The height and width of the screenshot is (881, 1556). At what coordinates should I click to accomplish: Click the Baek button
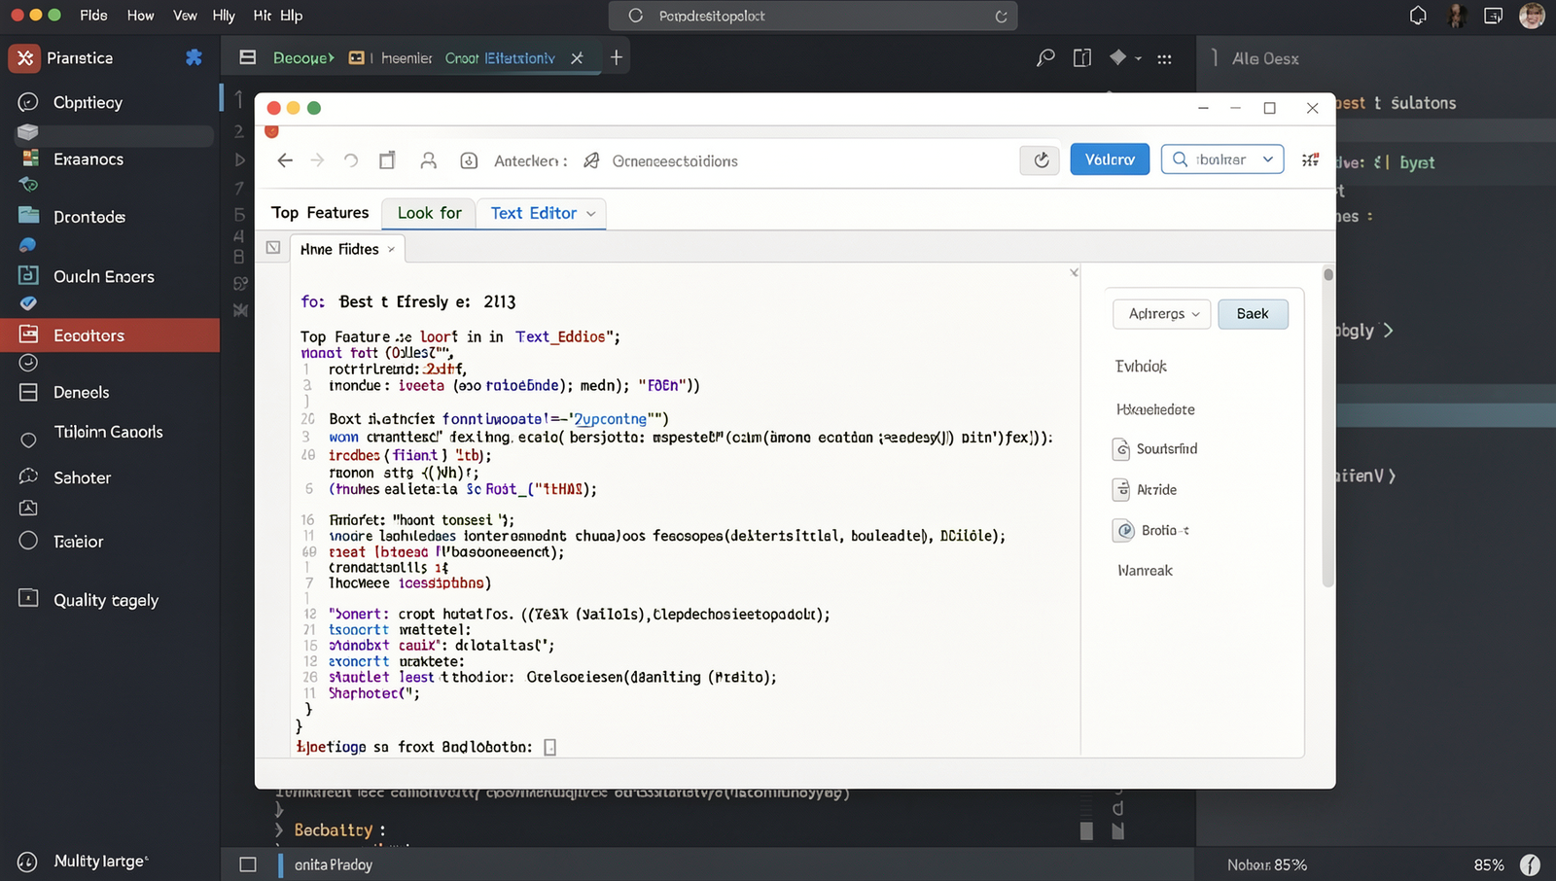(x=1253, y=314)
